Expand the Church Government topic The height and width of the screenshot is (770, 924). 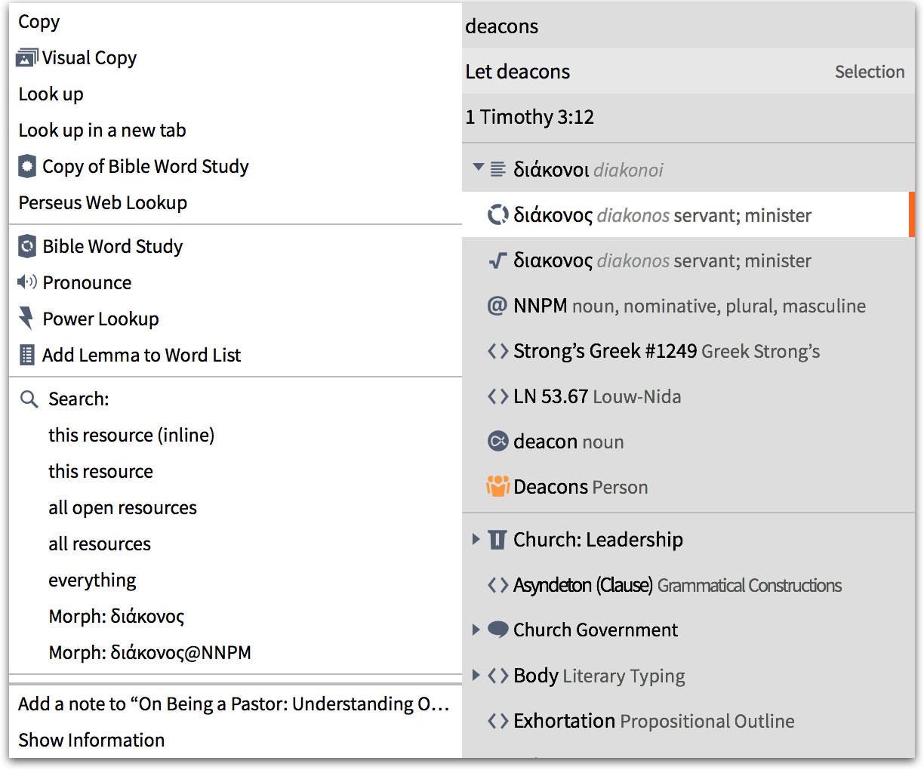click(476, 630)
